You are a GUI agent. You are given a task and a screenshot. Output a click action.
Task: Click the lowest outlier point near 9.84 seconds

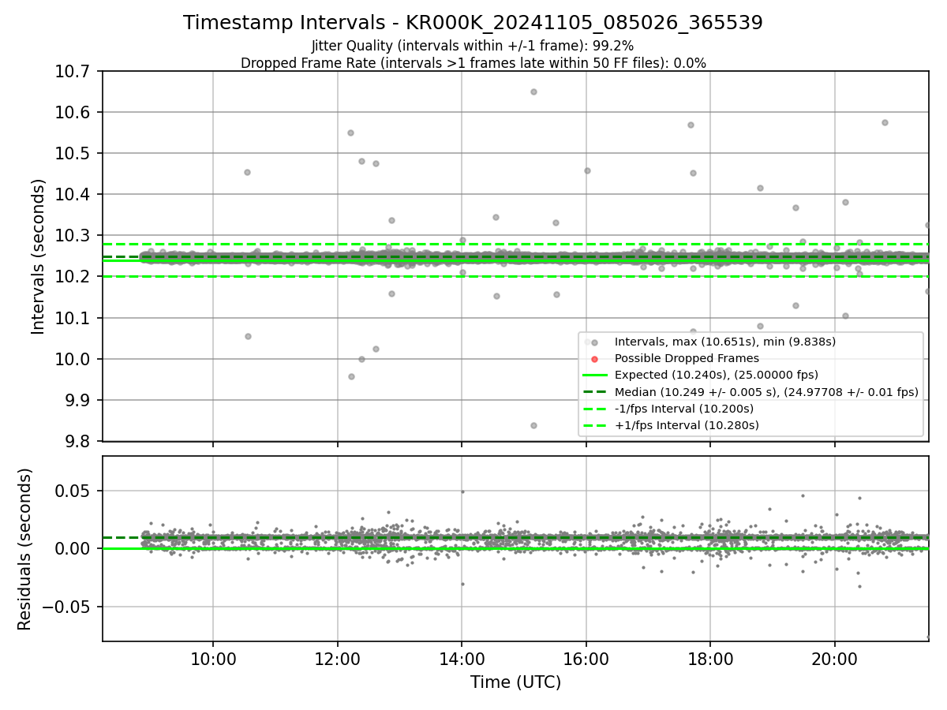click(533, 425)
